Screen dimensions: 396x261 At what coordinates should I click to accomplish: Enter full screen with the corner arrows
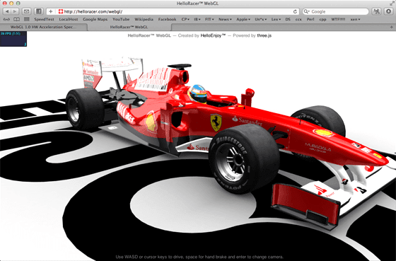coord(392,4)
